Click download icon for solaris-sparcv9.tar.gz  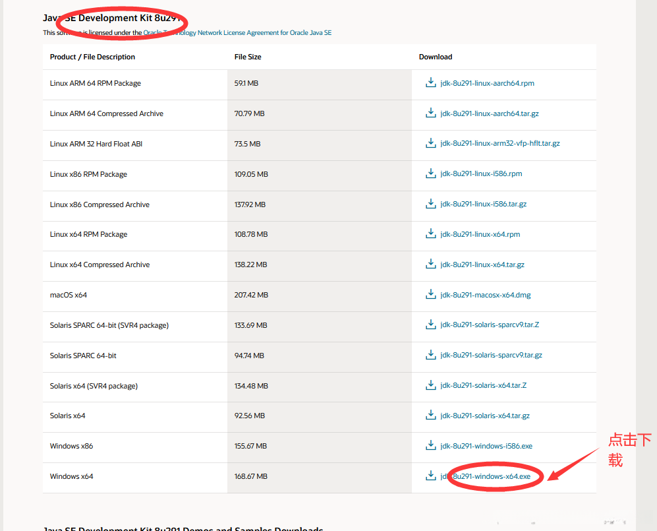click(x=431, y=355)
